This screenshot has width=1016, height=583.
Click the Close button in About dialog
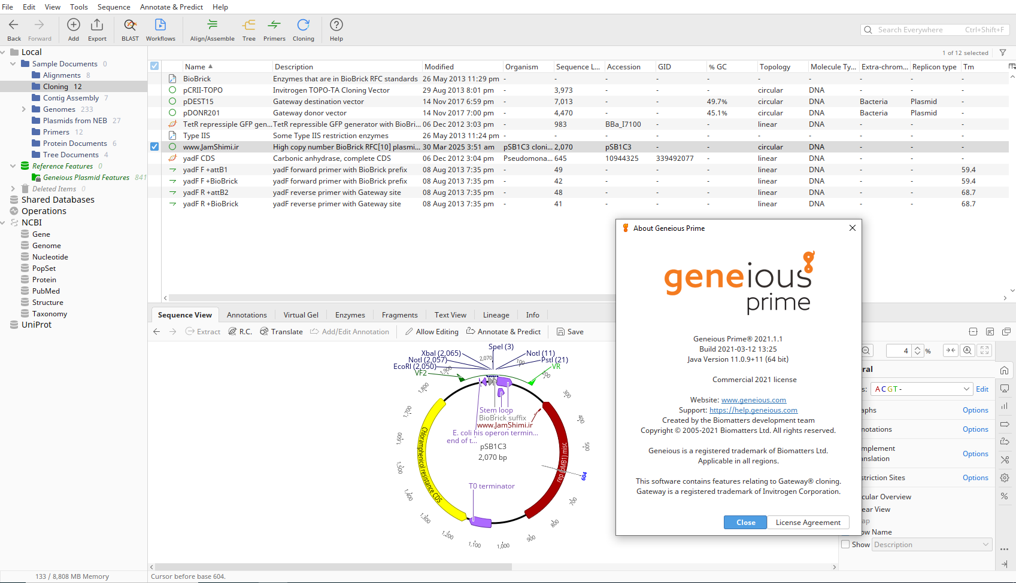[x=745, y=523]
